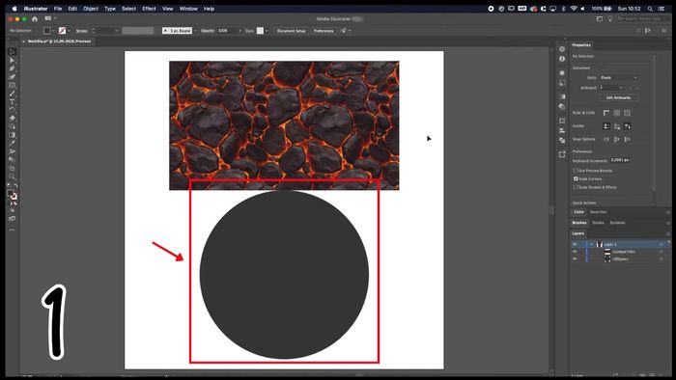The image size is (676, 380).
Task: Open the Pathfinder panel icon in the dock strip
Action: (x=562, y=140)
